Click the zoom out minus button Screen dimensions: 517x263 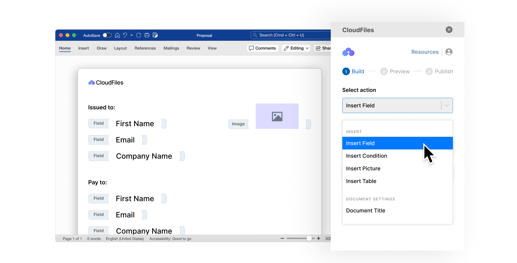pos(282,239)
